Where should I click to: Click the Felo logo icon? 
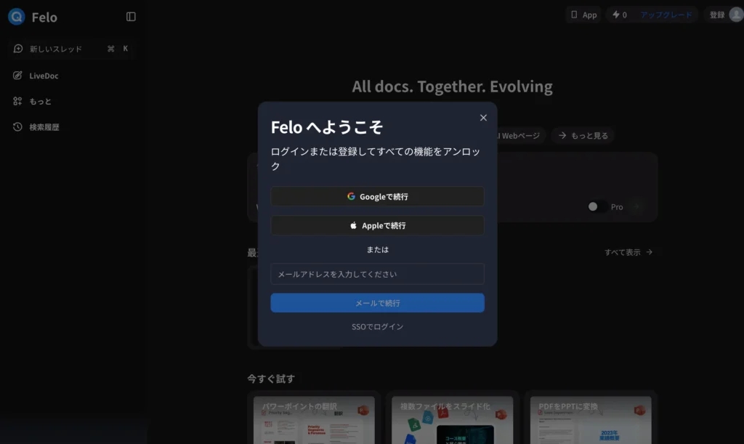(x=16, y=17)
